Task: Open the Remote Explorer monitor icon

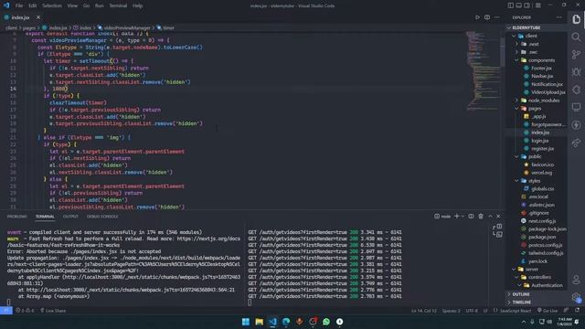Action: pos(576,108)
